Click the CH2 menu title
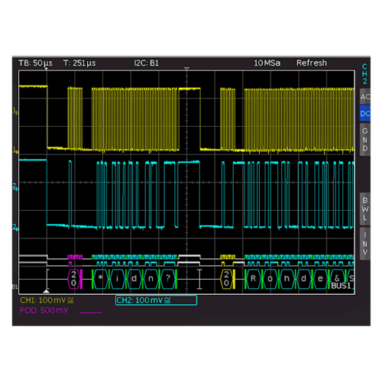Viewport: 382px width, 382px height. pos(364,74)
